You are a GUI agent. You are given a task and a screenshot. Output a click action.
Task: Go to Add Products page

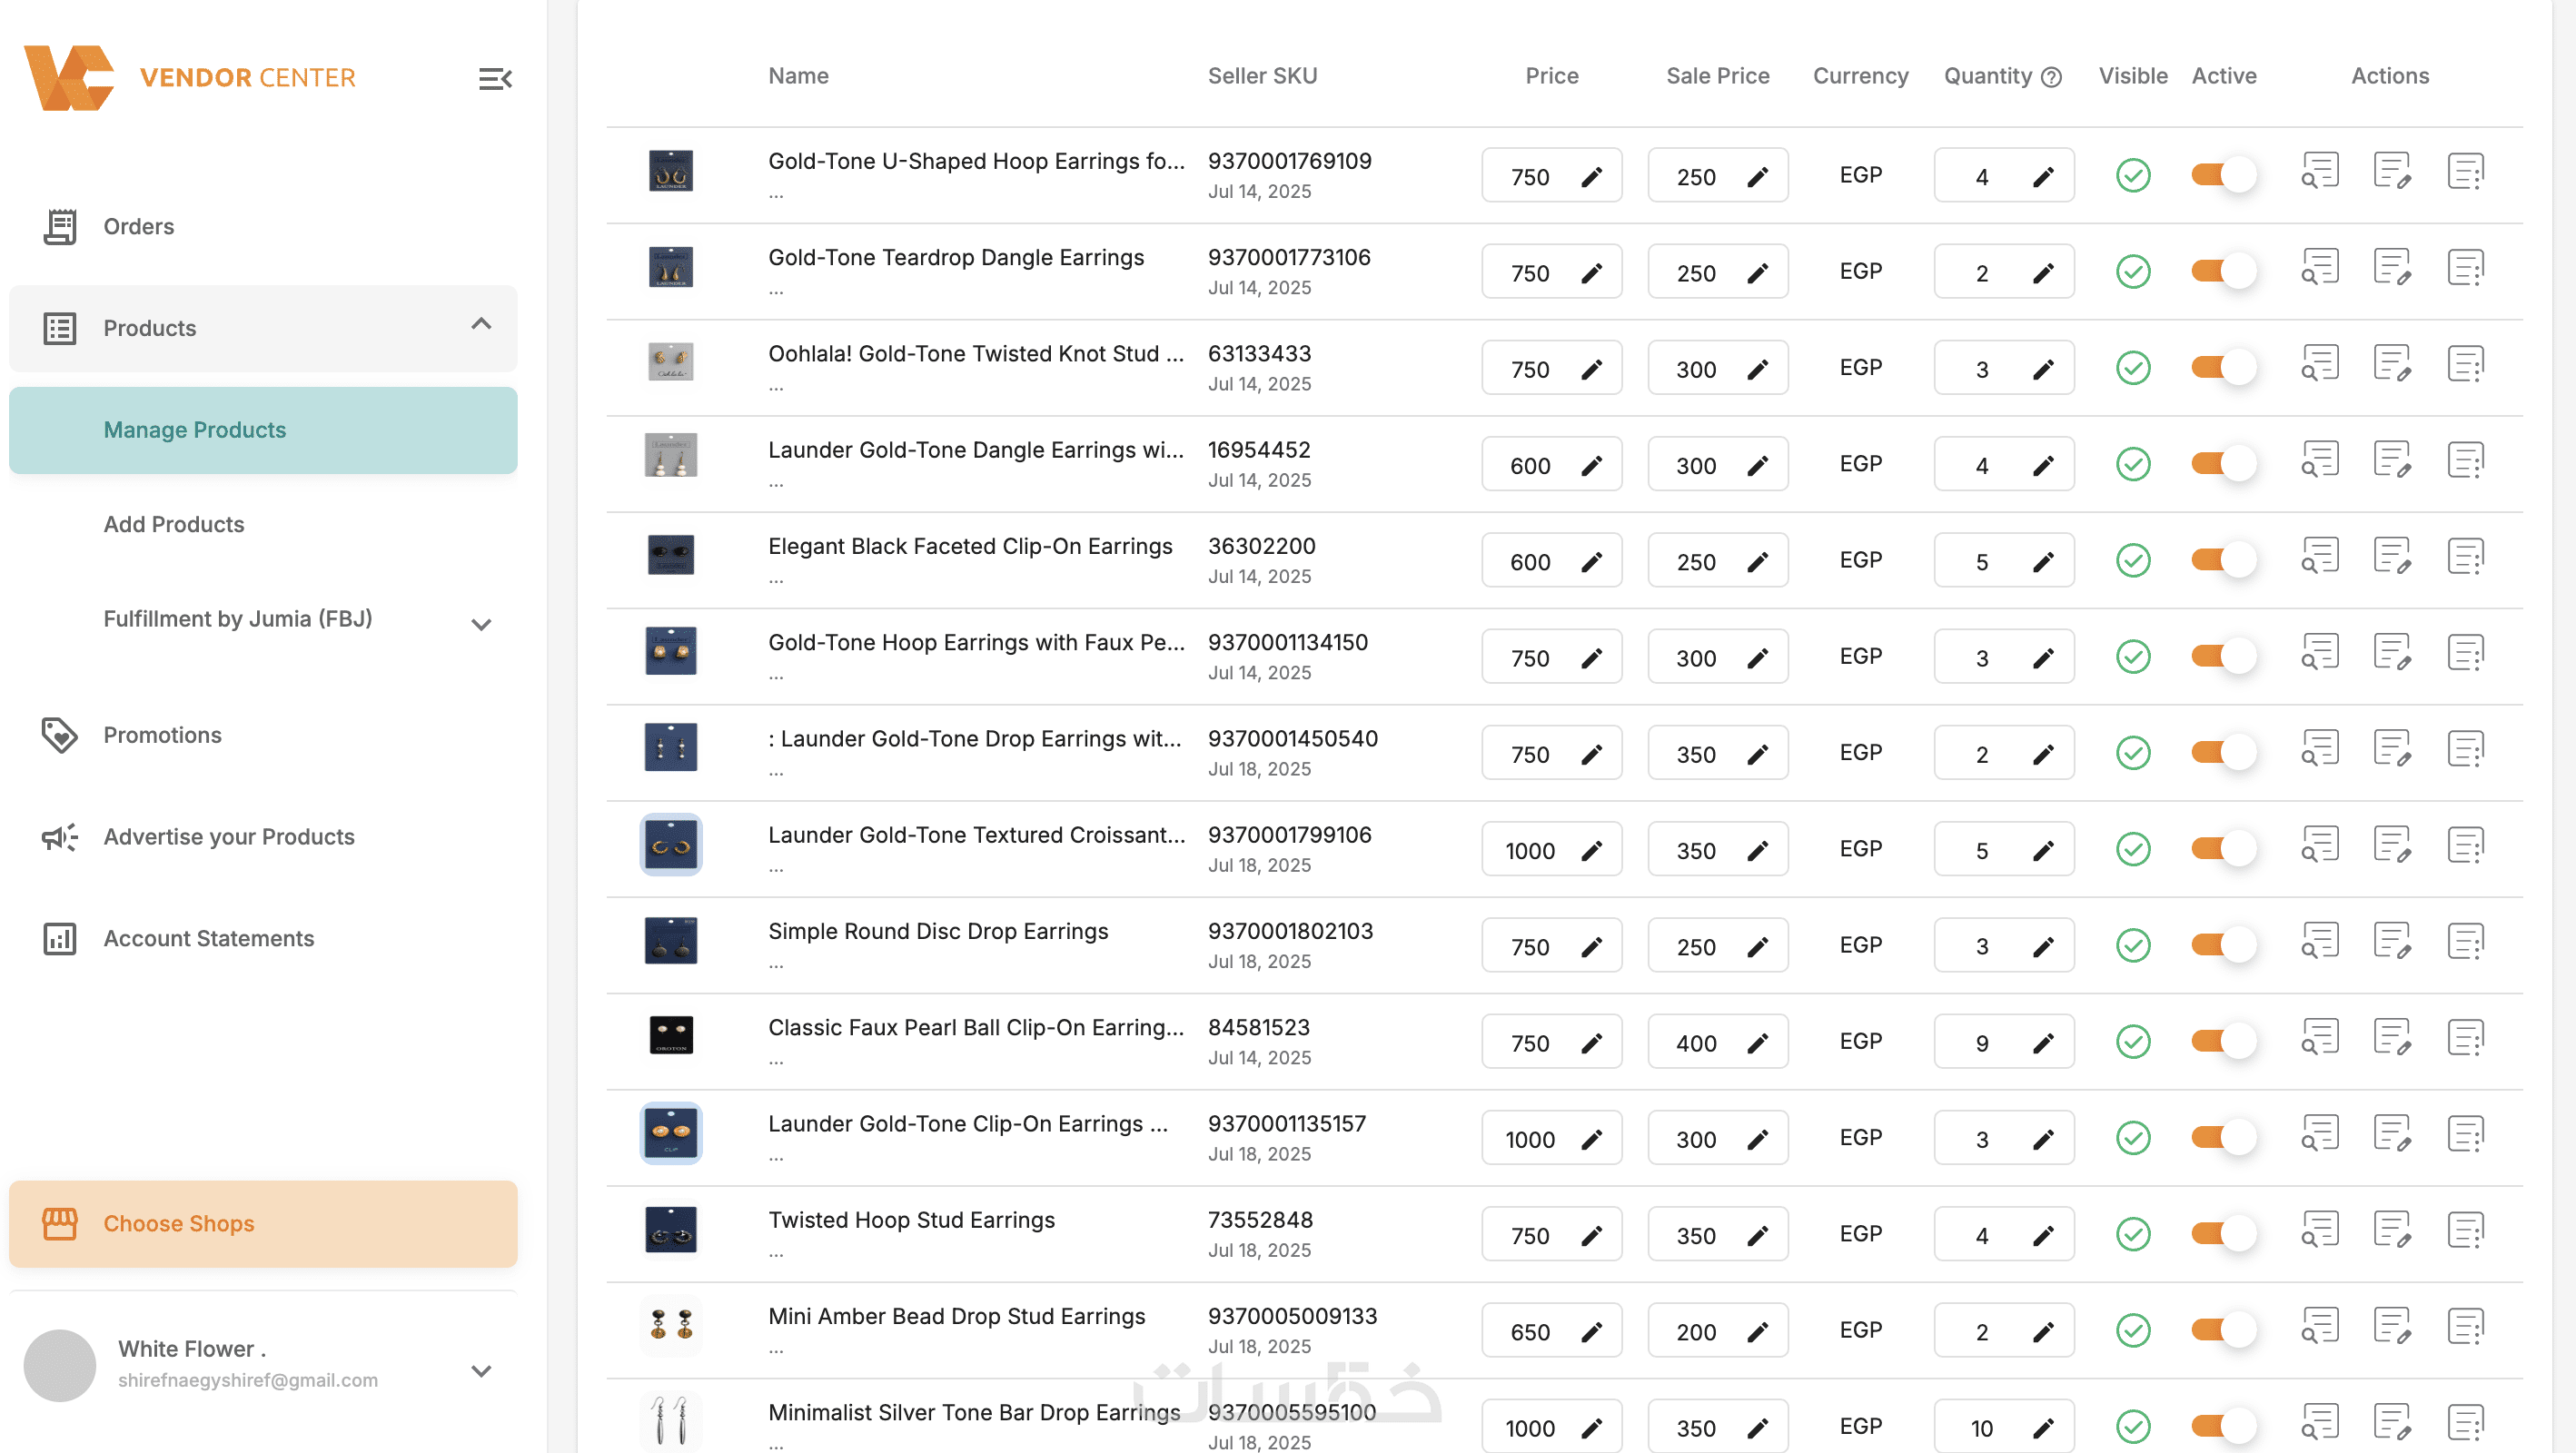174,524
